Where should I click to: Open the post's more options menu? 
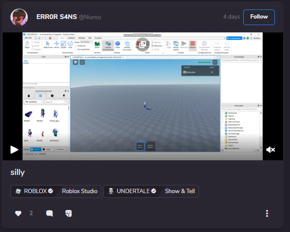[x=267, y=213]
